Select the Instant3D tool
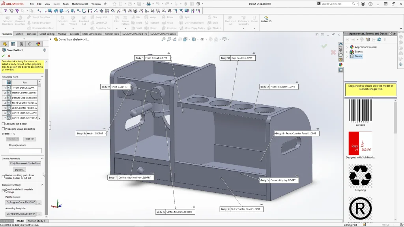The width and height of the screenshot is (404, 227). (266, 19)
